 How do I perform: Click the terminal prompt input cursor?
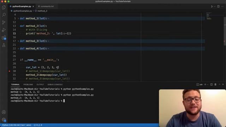pos(64,101)
